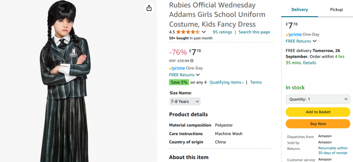Open the rating breakdown chevron
This screenshot has height=162, width=353.
[204, 32]
